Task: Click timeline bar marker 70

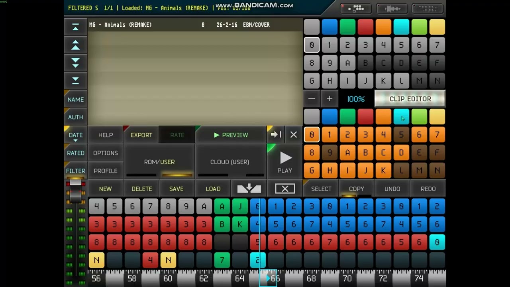Action: pyautogui.click(x=347, y=279)
